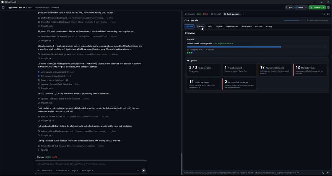Select the Overview sub-tab
Screen dimensions: 332x176
pos(189,27)
